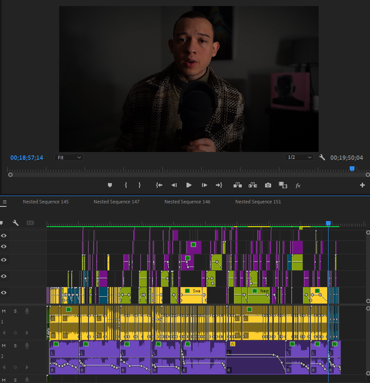Open Program Monitor settings wrench

tap(322, 158)
